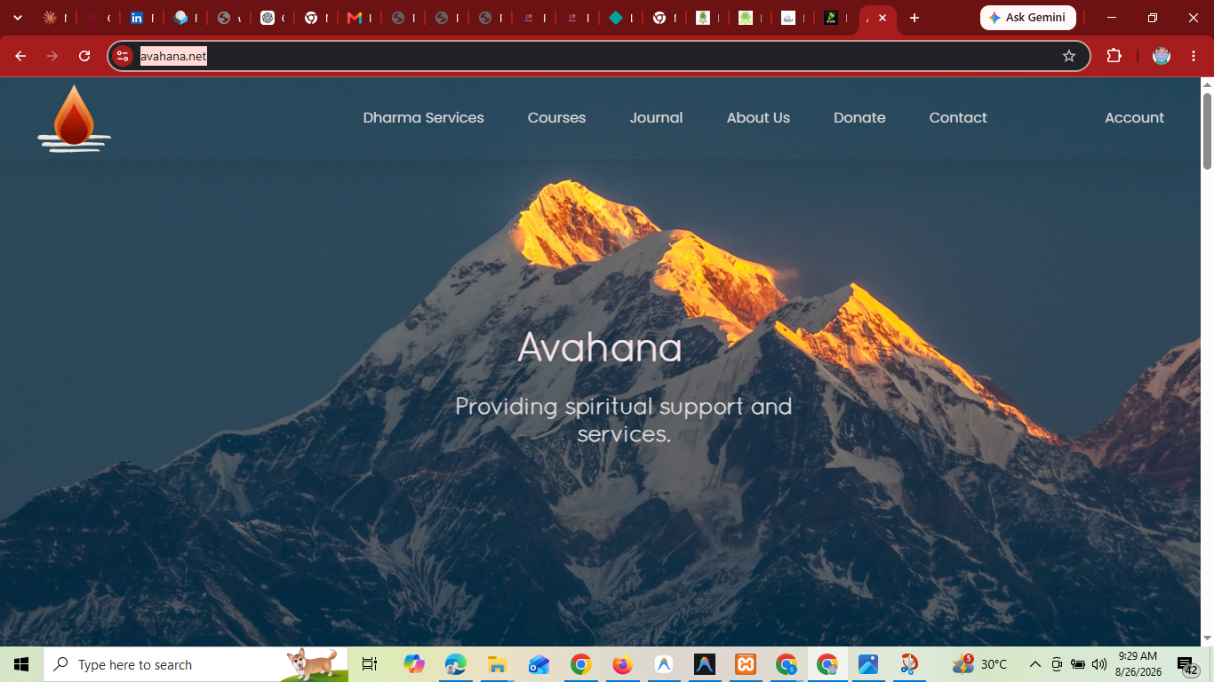
Task: Visit the About Us page
Action: tap(758, 117)
